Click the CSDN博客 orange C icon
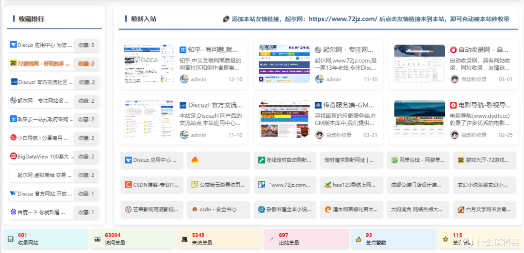524x253 pixels. pyautogui.click(x=128, y=185)
